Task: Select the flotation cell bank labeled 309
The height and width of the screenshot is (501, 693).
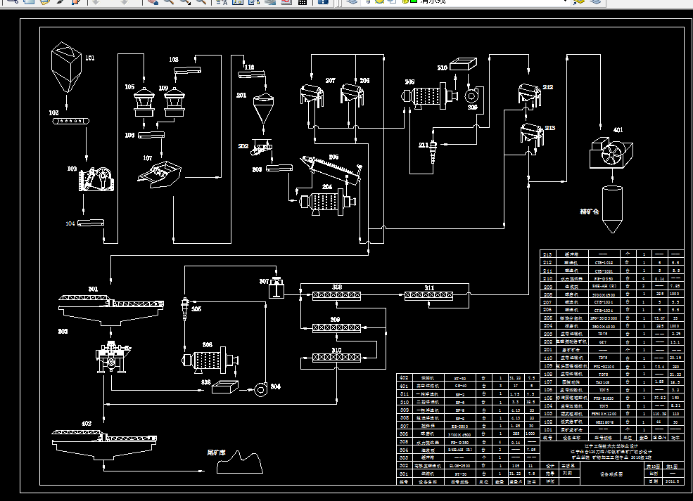Action: tap(336, 328)
